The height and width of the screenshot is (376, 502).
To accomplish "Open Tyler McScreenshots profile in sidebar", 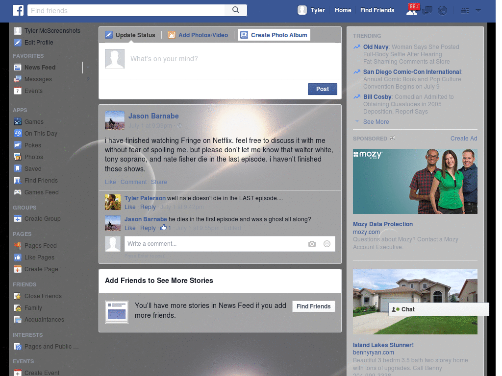I will coord(47,31).
